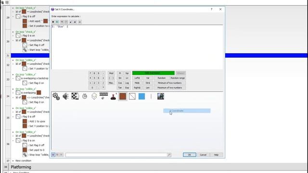The image size is (308, 173).
Task: Click the open parenthesis button
Action: pyautogui.click(x=109, y=78)
